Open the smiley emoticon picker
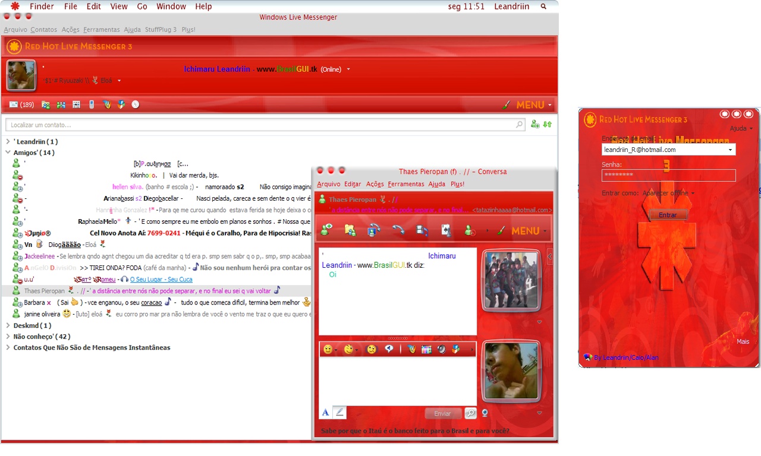 pyautogui.click(x=328, y=349)
